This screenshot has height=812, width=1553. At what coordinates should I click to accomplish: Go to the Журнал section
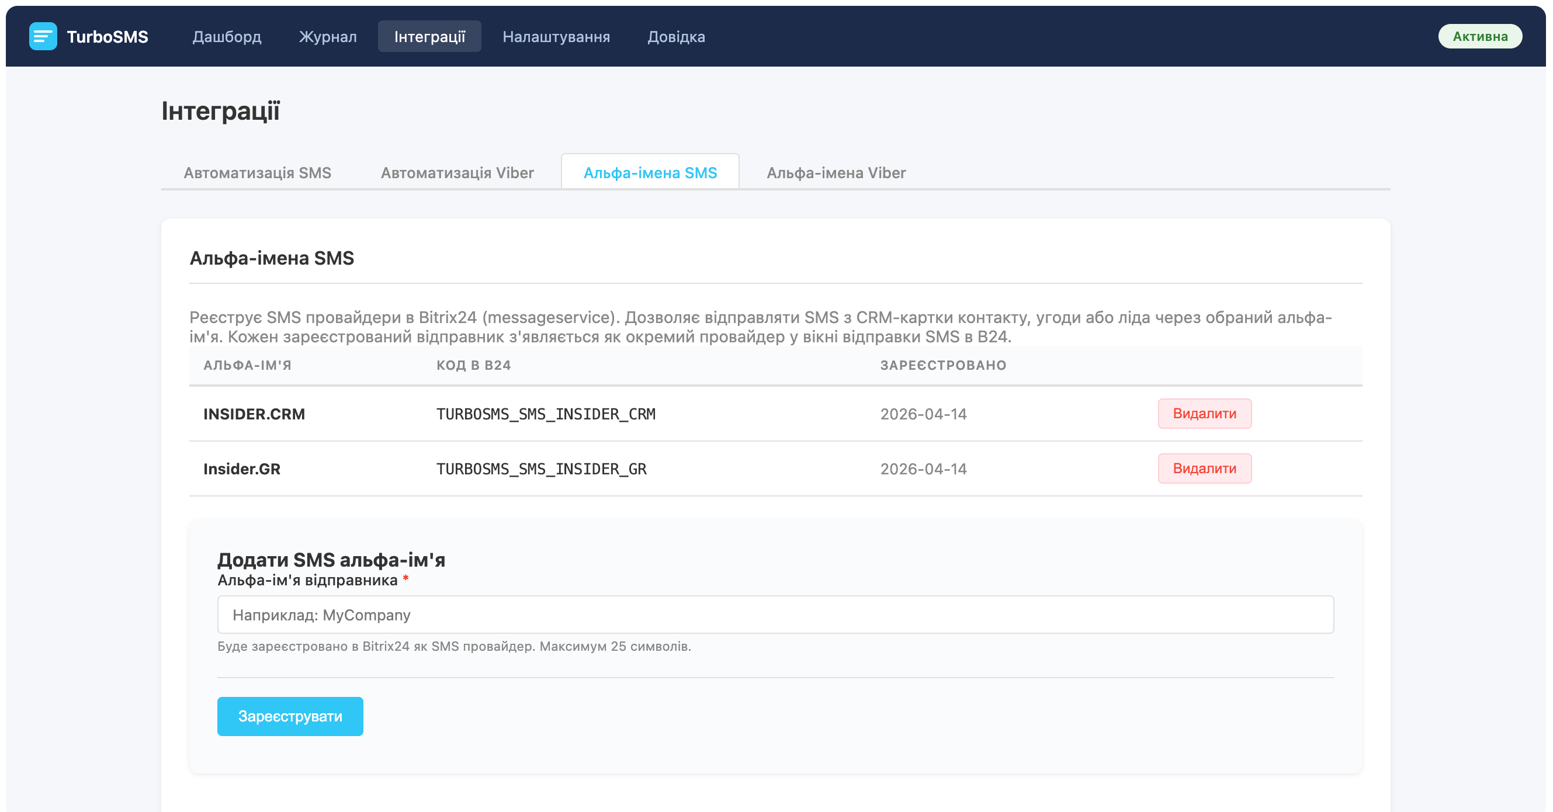pos(327,37)
